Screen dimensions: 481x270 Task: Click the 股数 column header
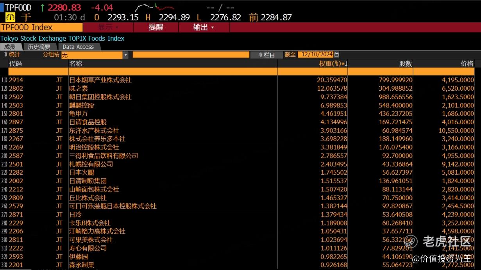point(405,63)
